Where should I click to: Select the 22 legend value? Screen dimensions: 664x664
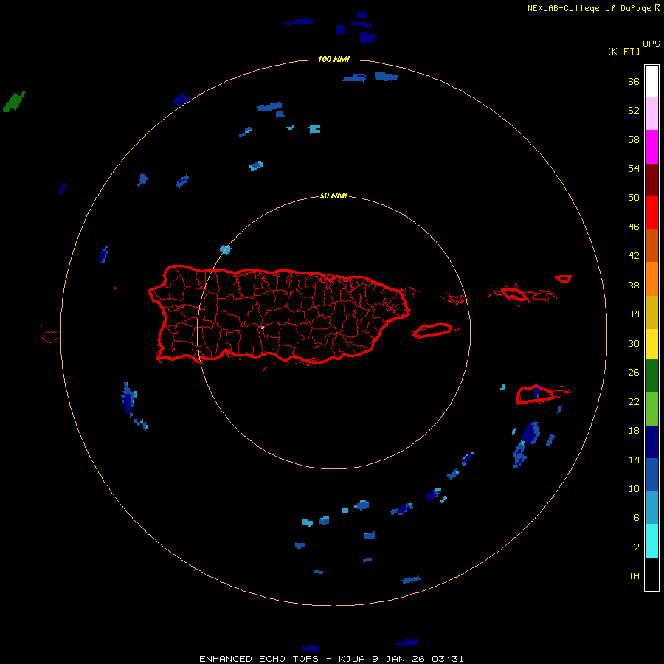click(x=634, y=401)
